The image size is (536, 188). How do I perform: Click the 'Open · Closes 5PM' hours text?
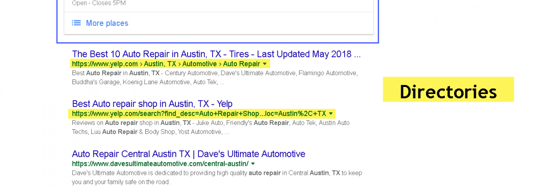(x=99, y=3)
